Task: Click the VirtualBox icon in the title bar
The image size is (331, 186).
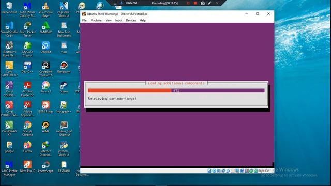Action: (84, 14)
